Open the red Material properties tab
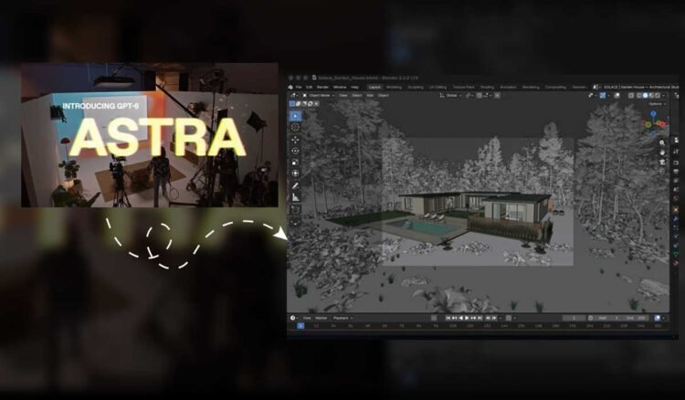The image size is (685, 400). pyautogui.click(x=676, y=263)
